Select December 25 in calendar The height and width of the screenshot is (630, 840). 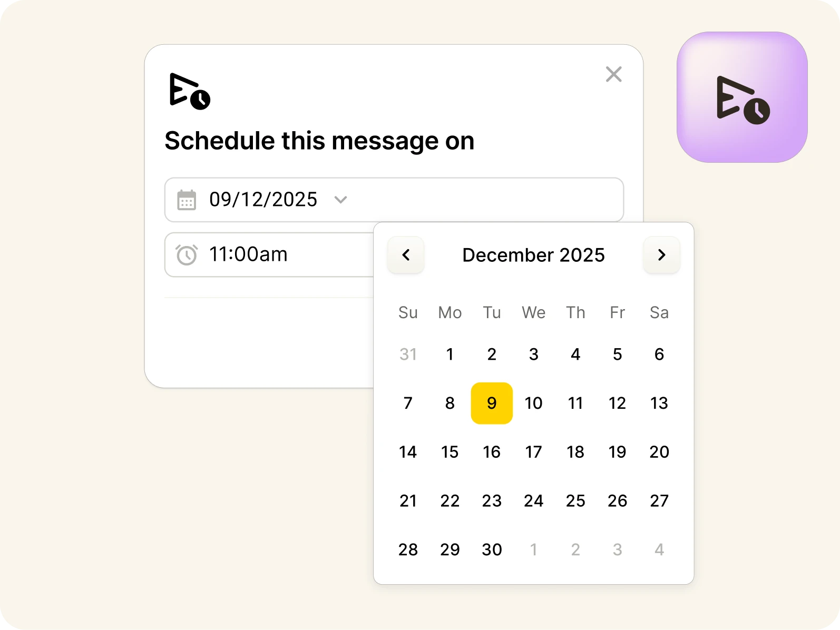pos(575,500)
